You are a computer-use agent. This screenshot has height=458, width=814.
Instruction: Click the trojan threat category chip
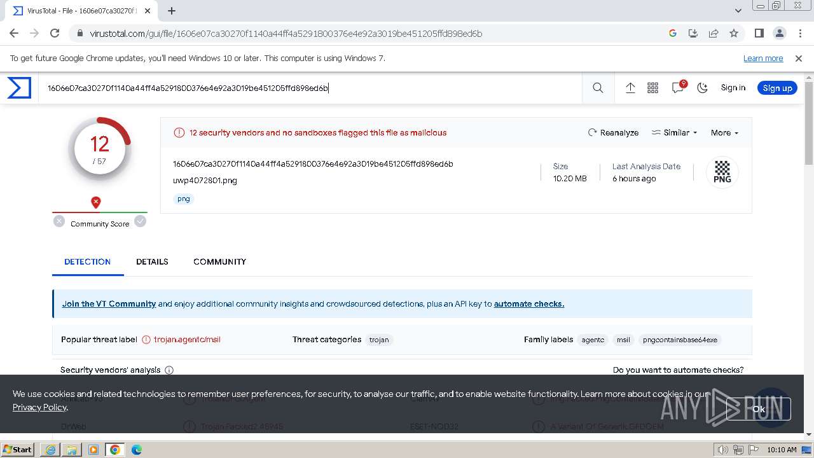click(x=379, y=340)
